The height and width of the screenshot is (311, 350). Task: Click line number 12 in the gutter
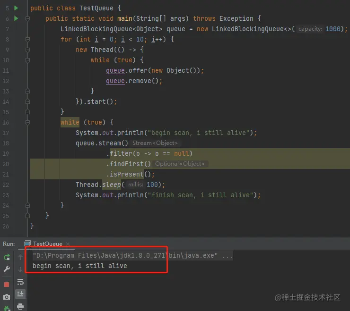6,81
